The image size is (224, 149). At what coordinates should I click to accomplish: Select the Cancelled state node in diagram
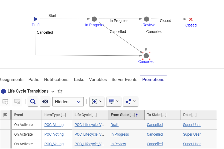tap(146, 56)
